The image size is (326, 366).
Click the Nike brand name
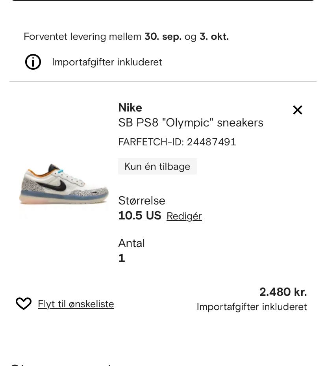coord(130,108)
